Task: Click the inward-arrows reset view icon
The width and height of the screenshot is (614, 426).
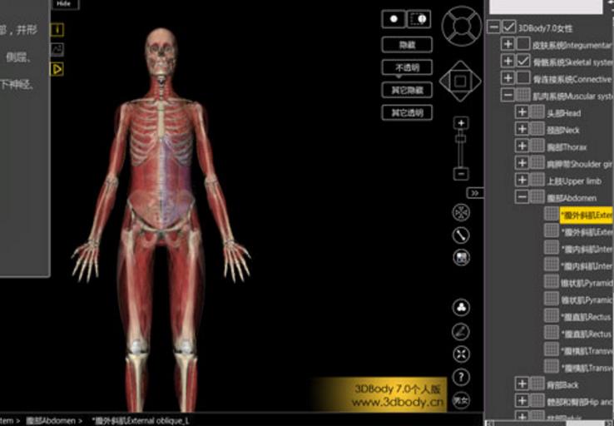Action: 461,354
